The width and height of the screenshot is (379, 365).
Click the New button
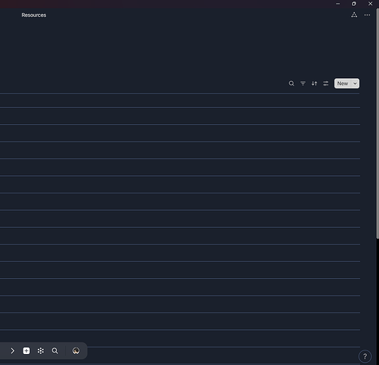pos(342,83)
